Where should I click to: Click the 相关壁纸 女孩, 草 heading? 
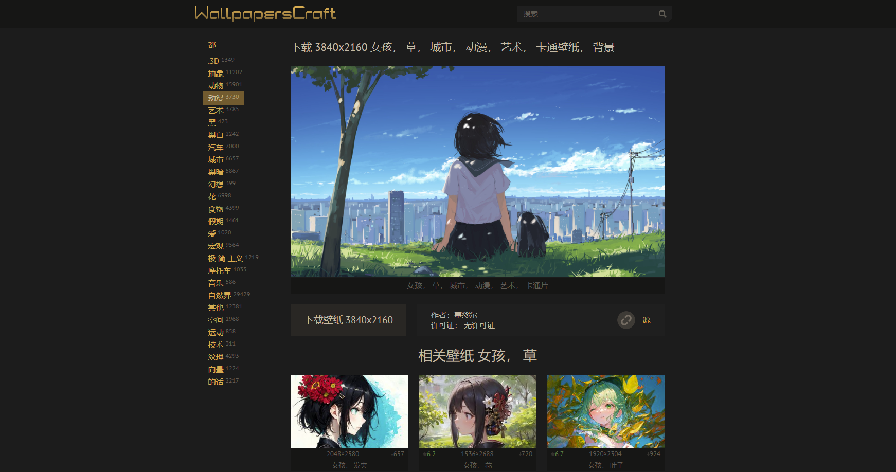coord(477,356)
